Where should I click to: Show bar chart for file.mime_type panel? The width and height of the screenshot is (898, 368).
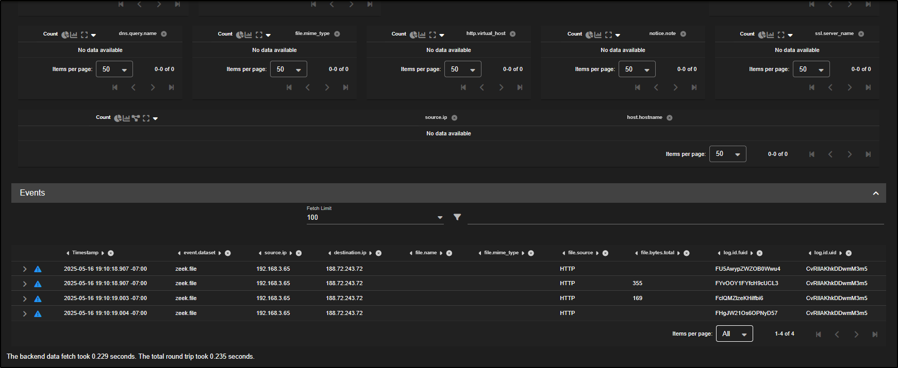(x=248, y=35)
